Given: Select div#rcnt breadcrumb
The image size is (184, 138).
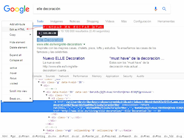Looking at the screenshot, I should (64, 136).
